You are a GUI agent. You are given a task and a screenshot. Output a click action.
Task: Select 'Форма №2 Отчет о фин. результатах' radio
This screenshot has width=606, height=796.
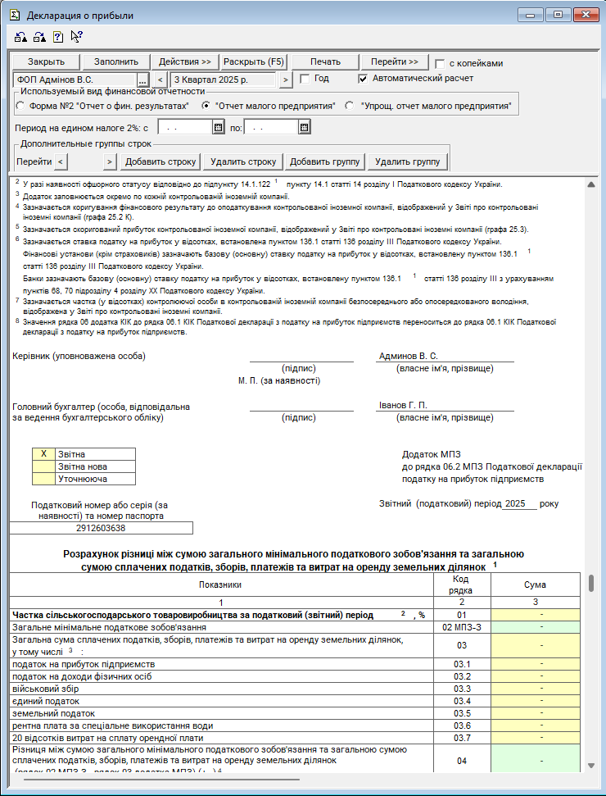tap(21, 106)
